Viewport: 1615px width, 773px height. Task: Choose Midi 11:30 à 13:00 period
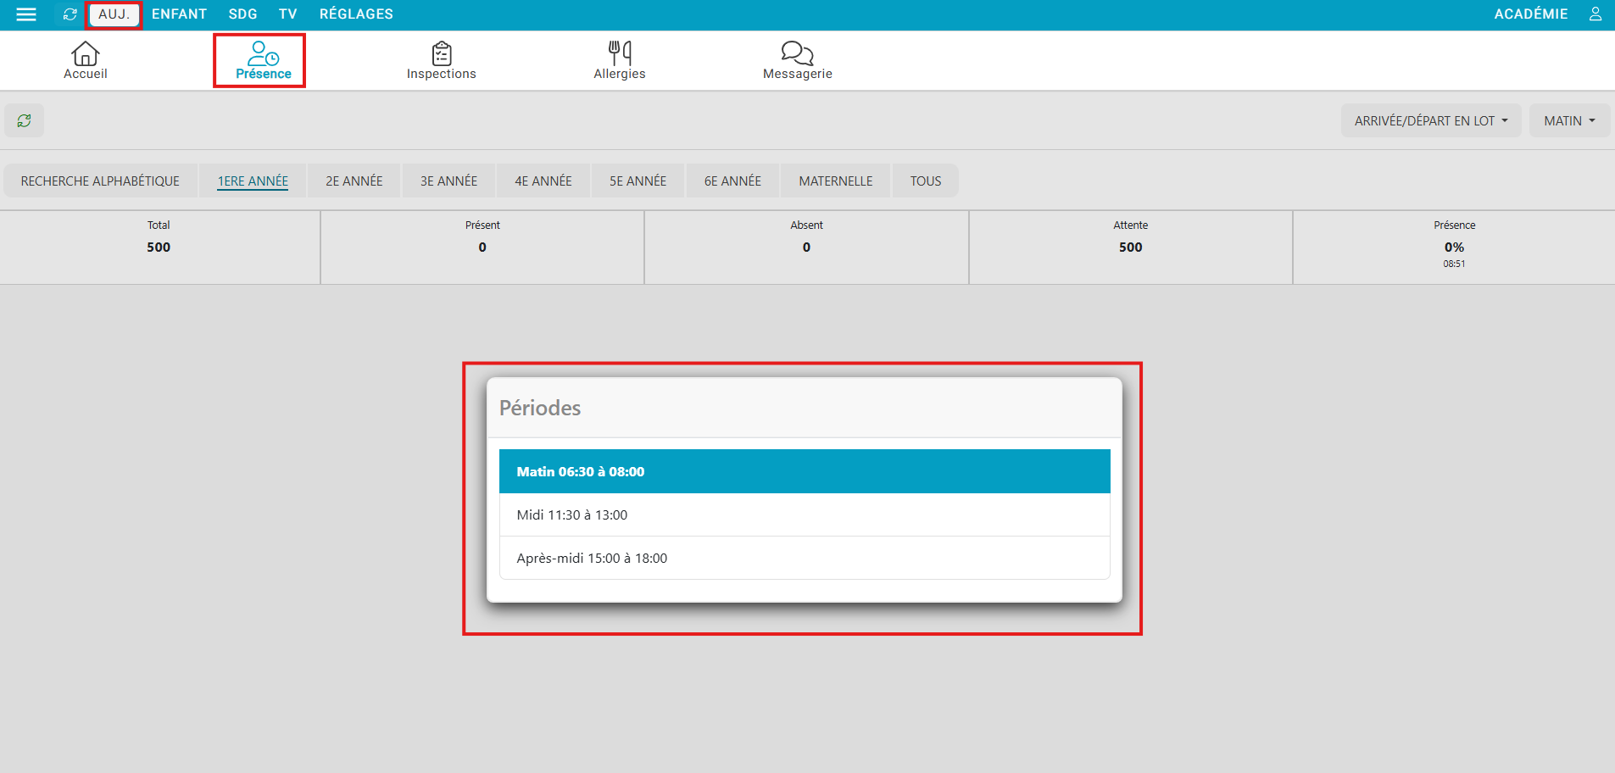tap(804, 514)
